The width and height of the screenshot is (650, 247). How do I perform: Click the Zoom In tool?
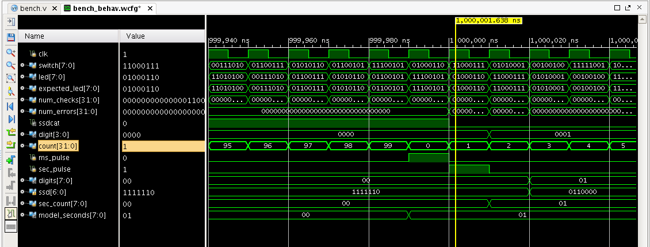[x=11, y=53]
